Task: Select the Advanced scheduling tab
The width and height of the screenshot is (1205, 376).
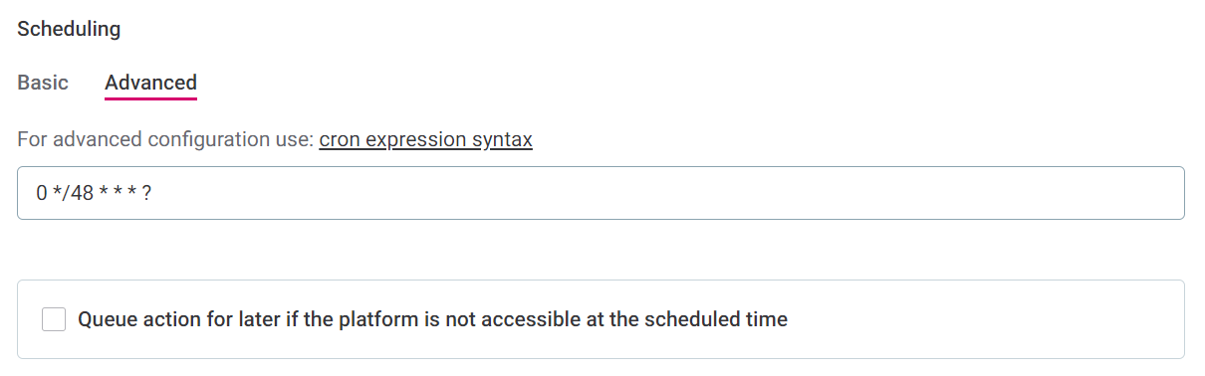Action: coord(150,83)
